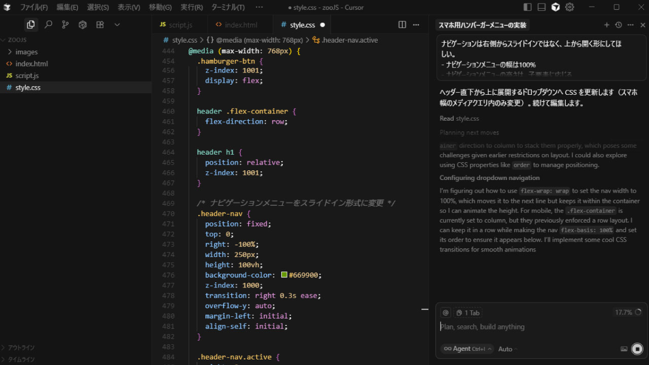Click the 'transition: right 0.3s ease;' line
The image size is (649, 365).
point(263,296)
